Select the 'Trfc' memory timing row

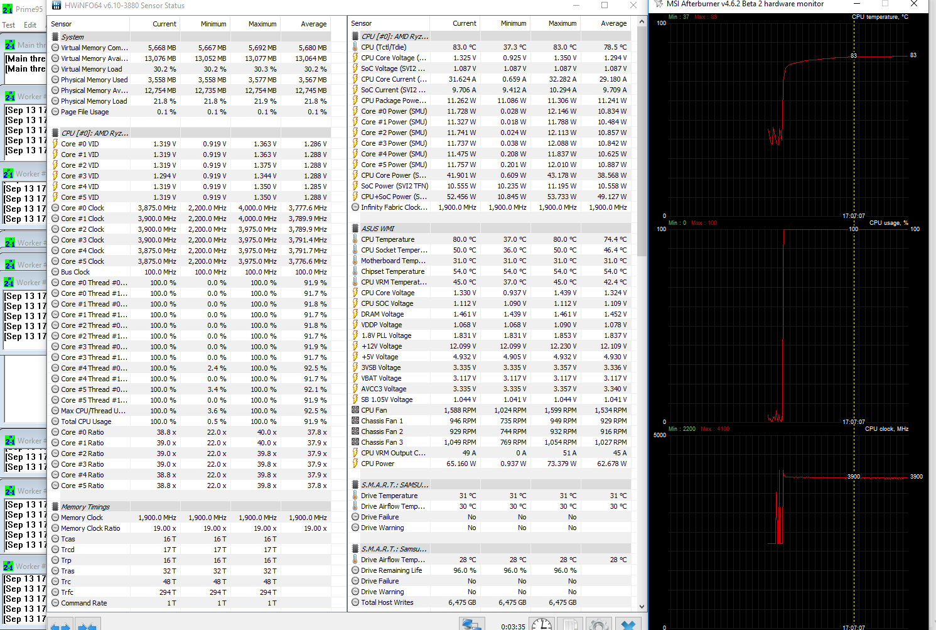tap(190, 592)
